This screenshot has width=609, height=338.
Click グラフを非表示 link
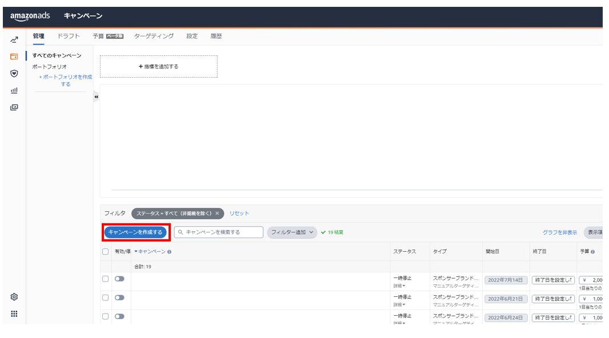[560, 232]
